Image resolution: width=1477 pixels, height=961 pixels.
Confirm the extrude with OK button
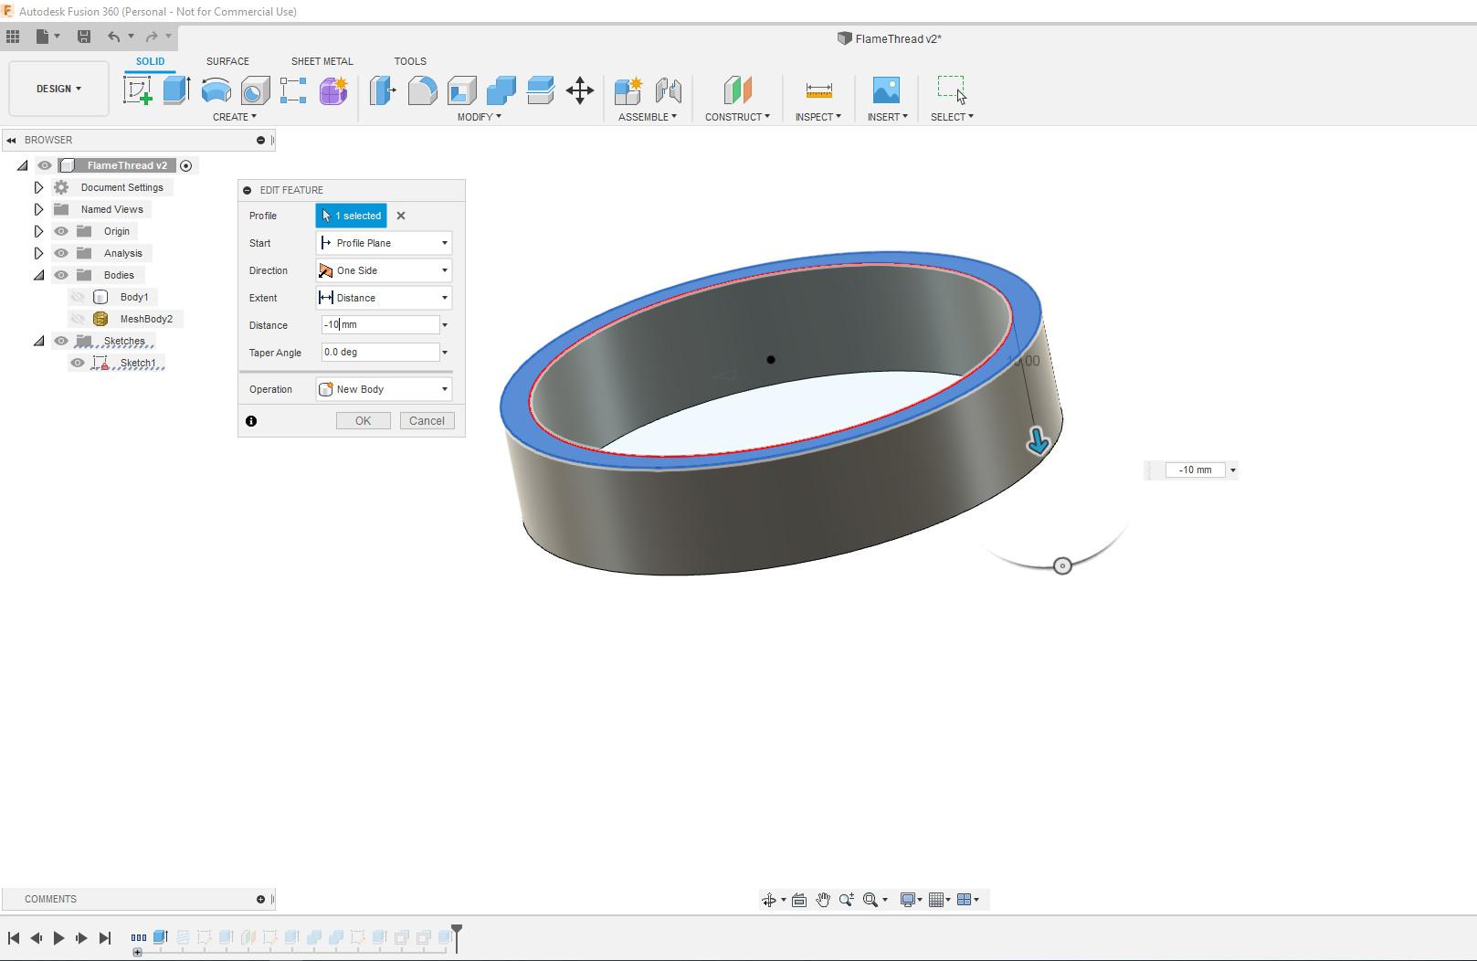tap(363, 421)
